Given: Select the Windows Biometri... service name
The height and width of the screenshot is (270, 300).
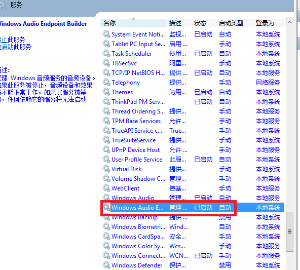Looking at the screenshot, I should tap(138, 227).
